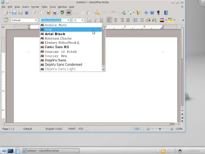The image size is (205, 154).
Task: Open the Format menu
Action: (35, 7)
